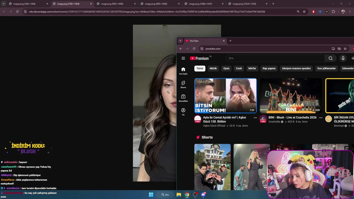This screenshot has width=354, height=199.
Task: Open the Coachella BINI video thumbnail
Action: point(291,96)
